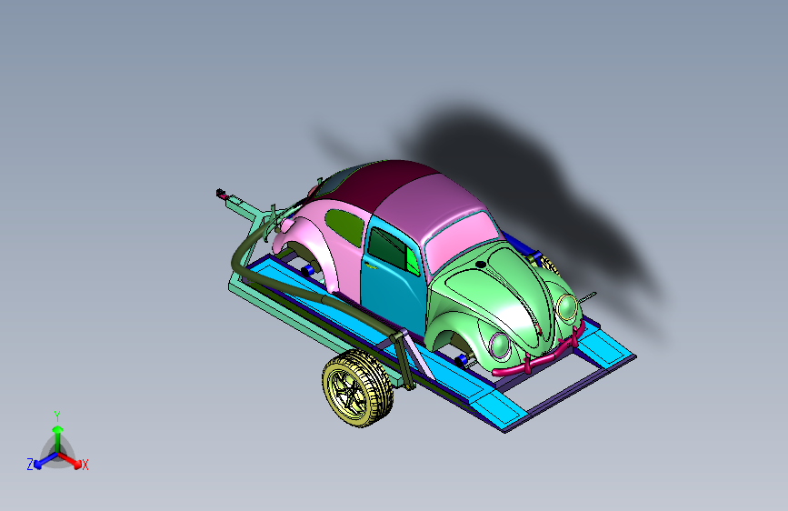Select the yellow trailer wheel
Image resolution: width=788 pixels, height=511 pixels.
point(357,388)
